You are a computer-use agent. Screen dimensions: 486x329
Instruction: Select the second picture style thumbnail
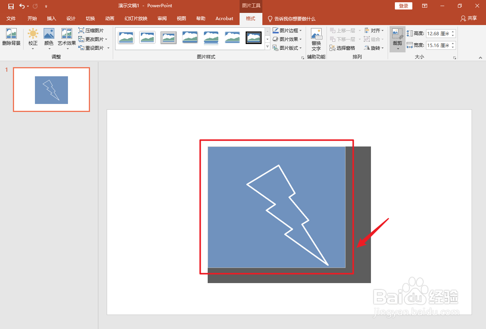(147, 38)
